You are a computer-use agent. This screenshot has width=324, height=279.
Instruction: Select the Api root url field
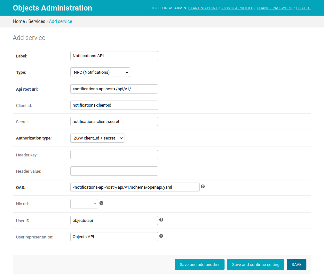(x=114, y=89)
